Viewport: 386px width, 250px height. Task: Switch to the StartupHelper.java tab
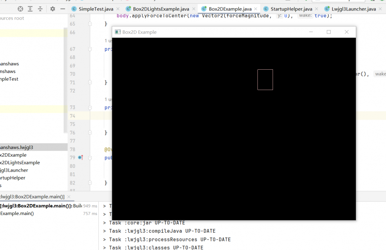coord(291,9)
